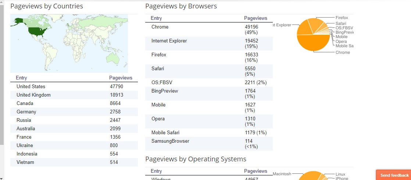The image size is (411, 180).
Task: Click the Russia row entry
Action: 24,120
